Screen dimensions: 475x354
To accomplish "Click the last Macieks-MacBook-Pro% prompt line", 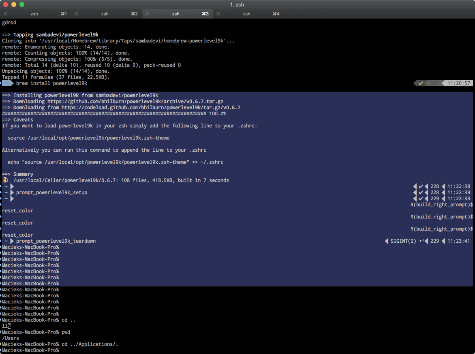I will [x=30, y=350].
